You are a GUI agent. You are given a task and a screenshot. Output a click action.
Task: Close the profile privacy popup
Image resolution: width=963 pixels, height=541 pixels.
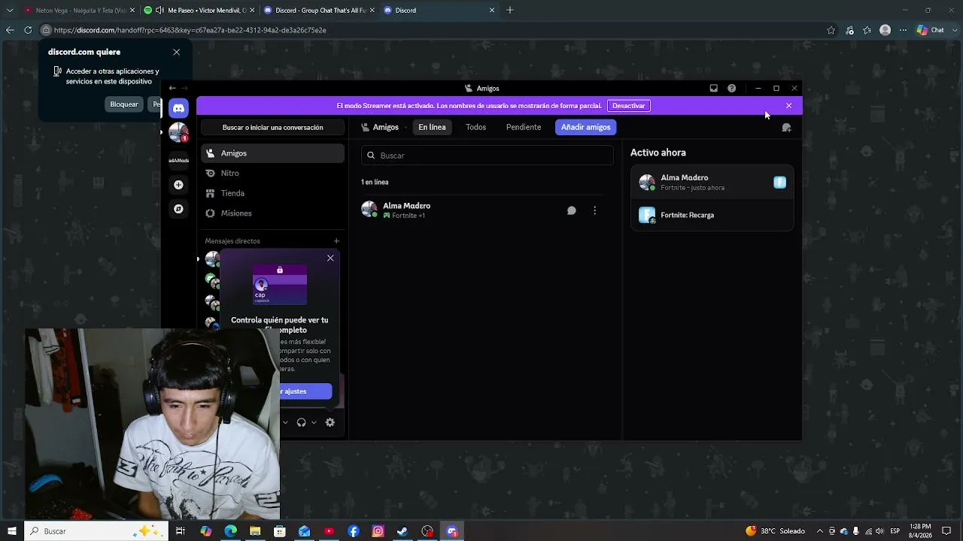click(330, 258)
